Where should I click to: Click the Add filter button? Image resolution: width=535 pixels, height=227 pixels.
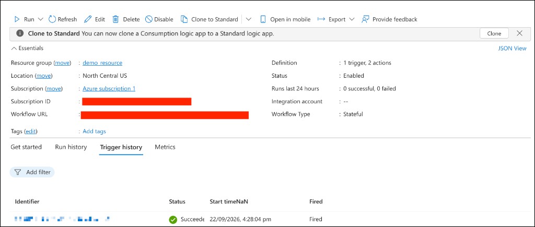tap(32, 172)
